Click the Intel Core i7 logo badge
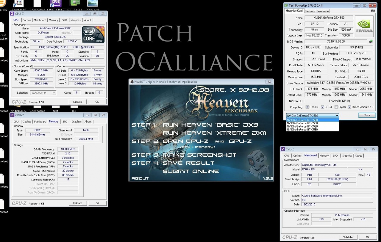The height and width of the screenshot is (242, 381). 93,35
